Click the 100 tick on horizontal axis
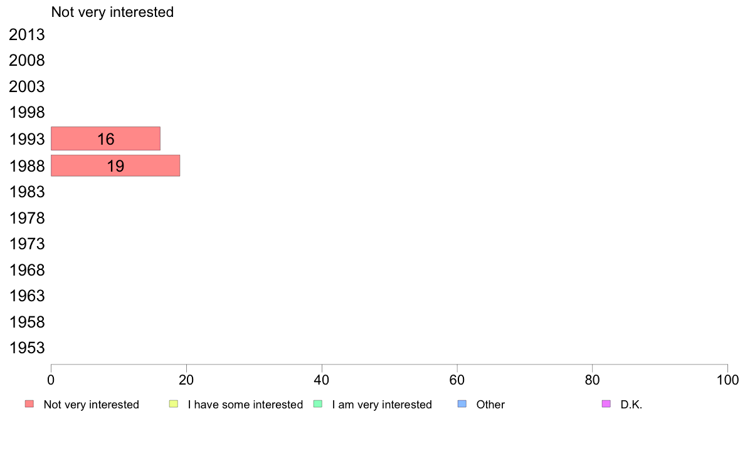 coord(727,380)
